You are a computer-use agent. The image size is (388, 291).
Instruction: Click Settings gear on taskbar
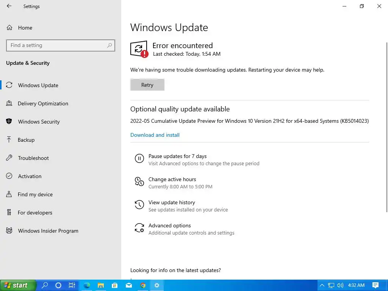tap(156, 285)
